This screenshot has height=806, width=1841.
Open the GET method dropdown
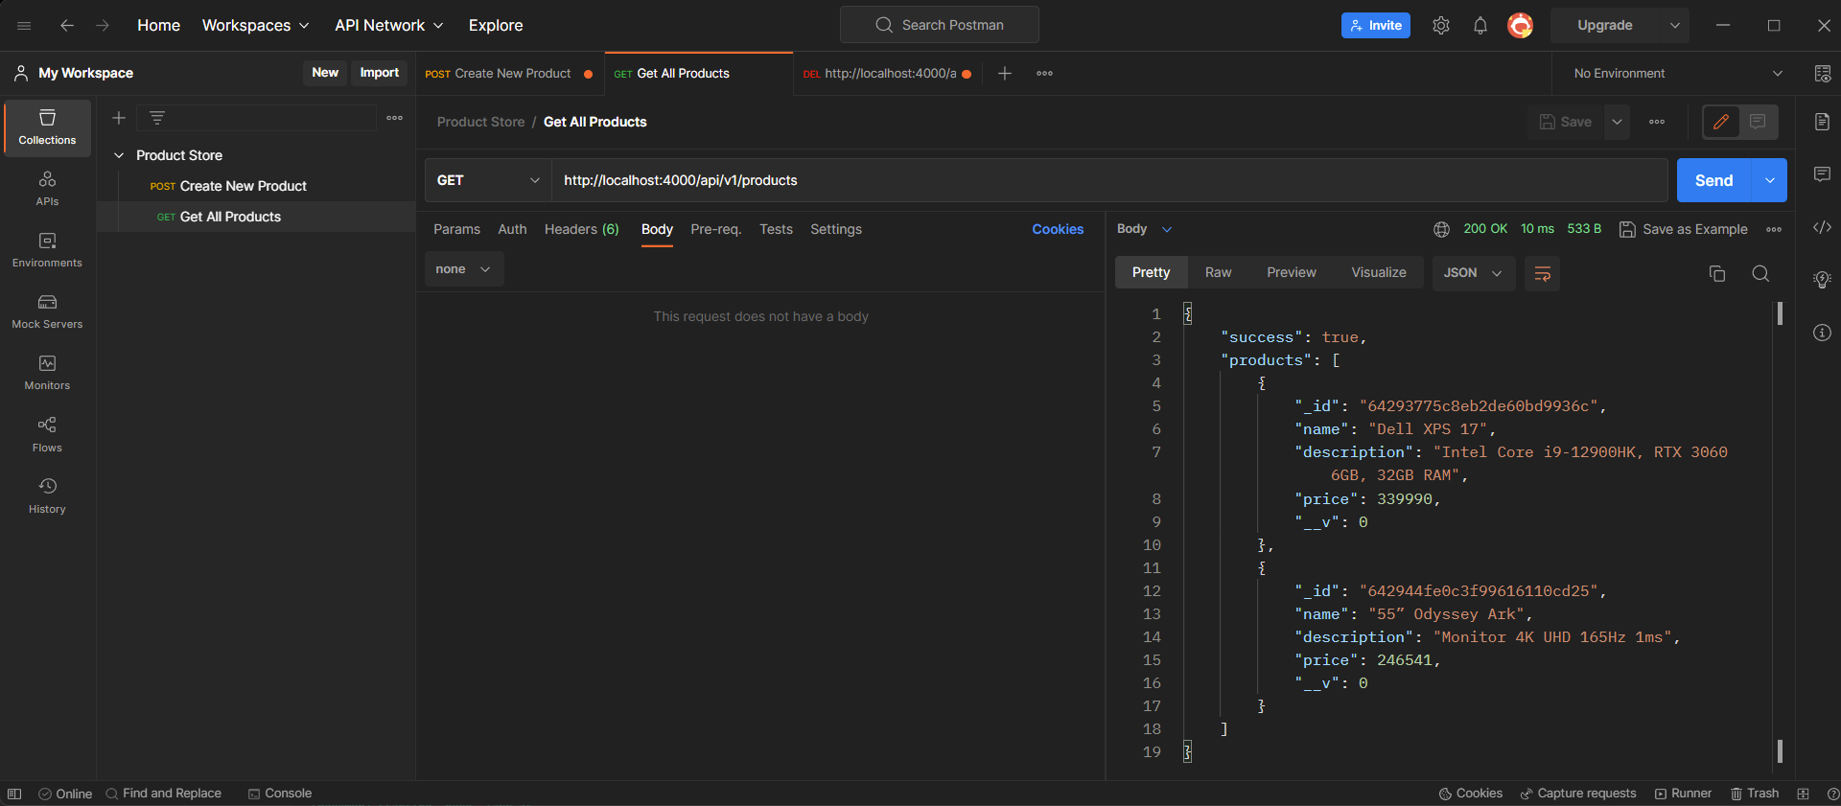487,180
